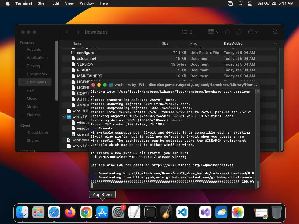Open Visual Studio Code in the Dock
The image size is (299, 224).
(182, 212)
